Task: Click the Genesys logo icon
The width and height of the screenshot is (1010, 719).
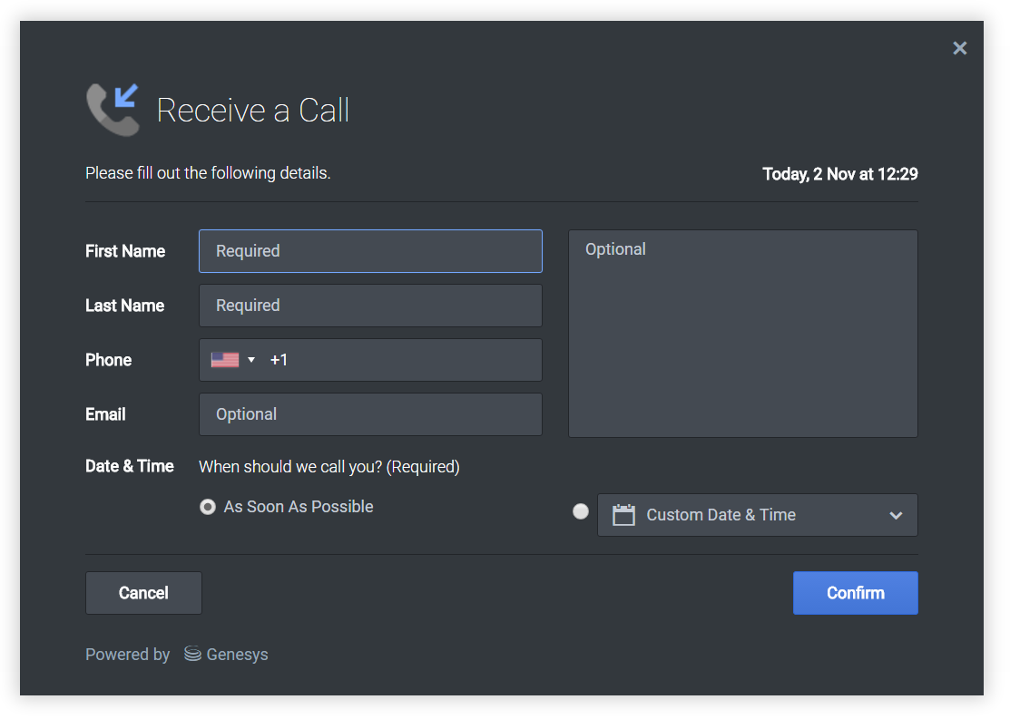Action: click(191, 654)
